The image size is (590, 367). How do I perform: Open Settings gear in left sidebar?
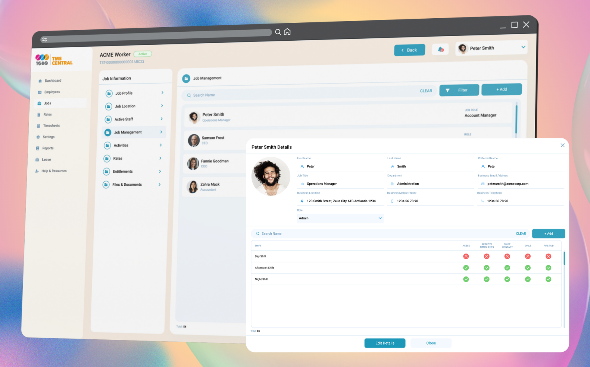(38, 137)
